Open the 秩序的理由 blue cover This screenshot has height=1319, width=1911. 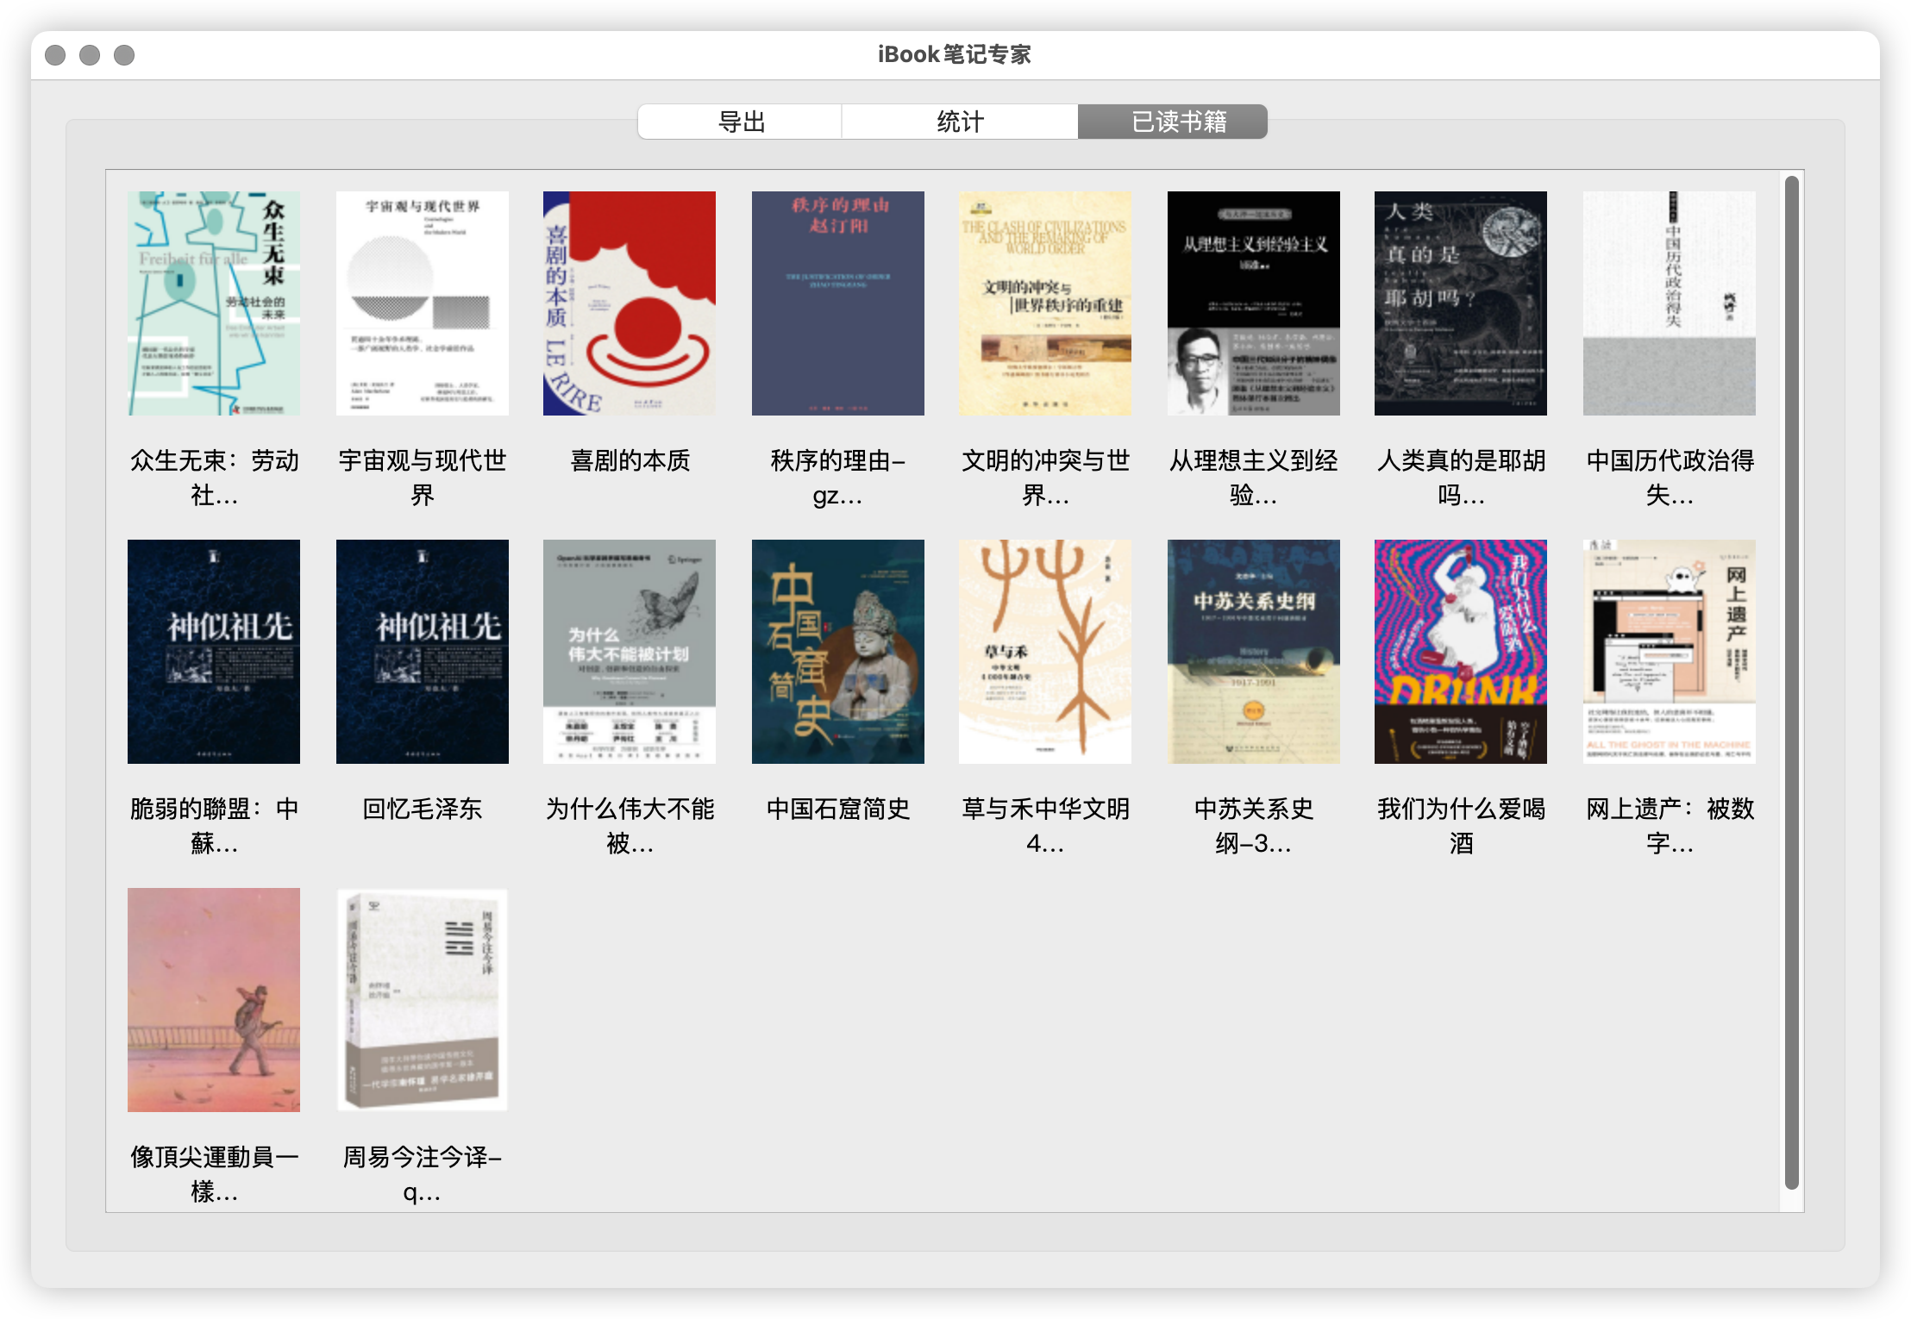point(837,303)
